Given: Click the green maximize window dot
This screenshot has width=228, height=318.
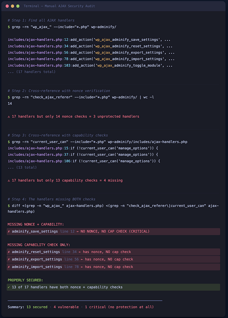Looking at the screenshot, I should 18,6.
